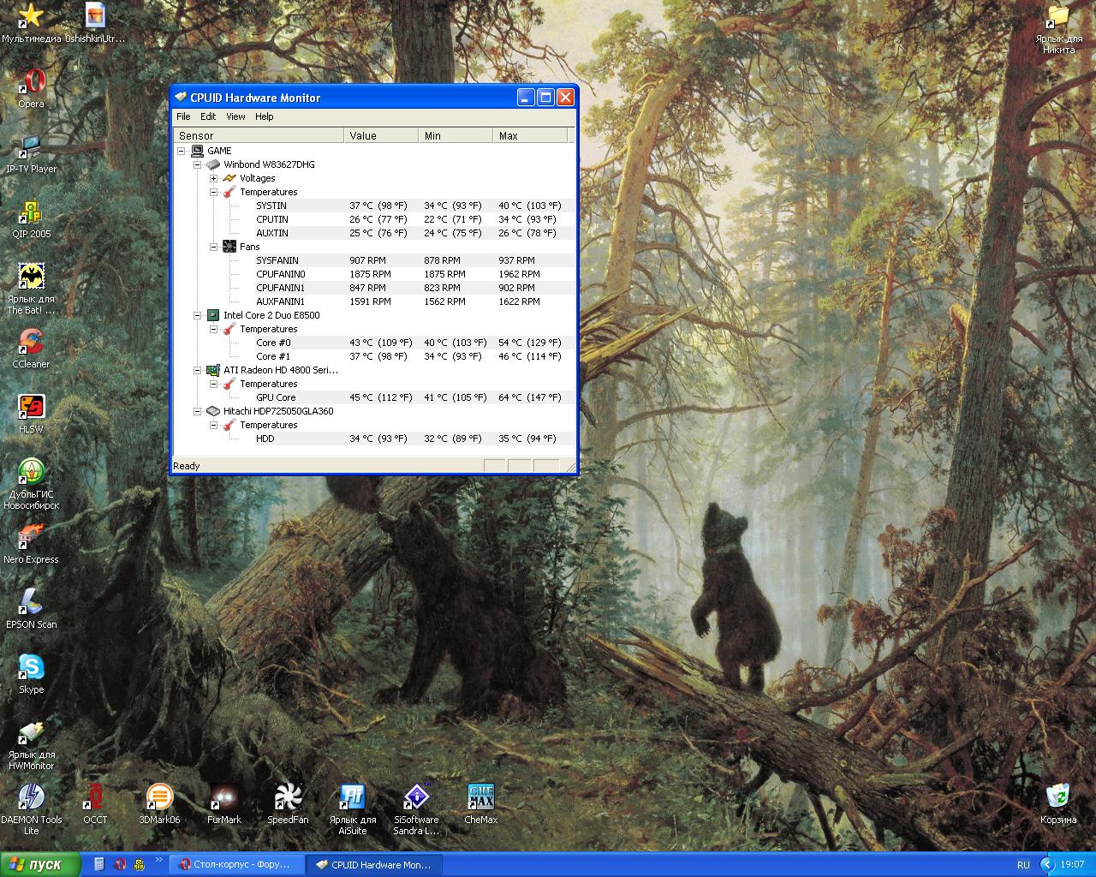This screenshot has height=877, width=1096.
Task: Launch CCleaner desktop icon
Action: pos(32,343)
